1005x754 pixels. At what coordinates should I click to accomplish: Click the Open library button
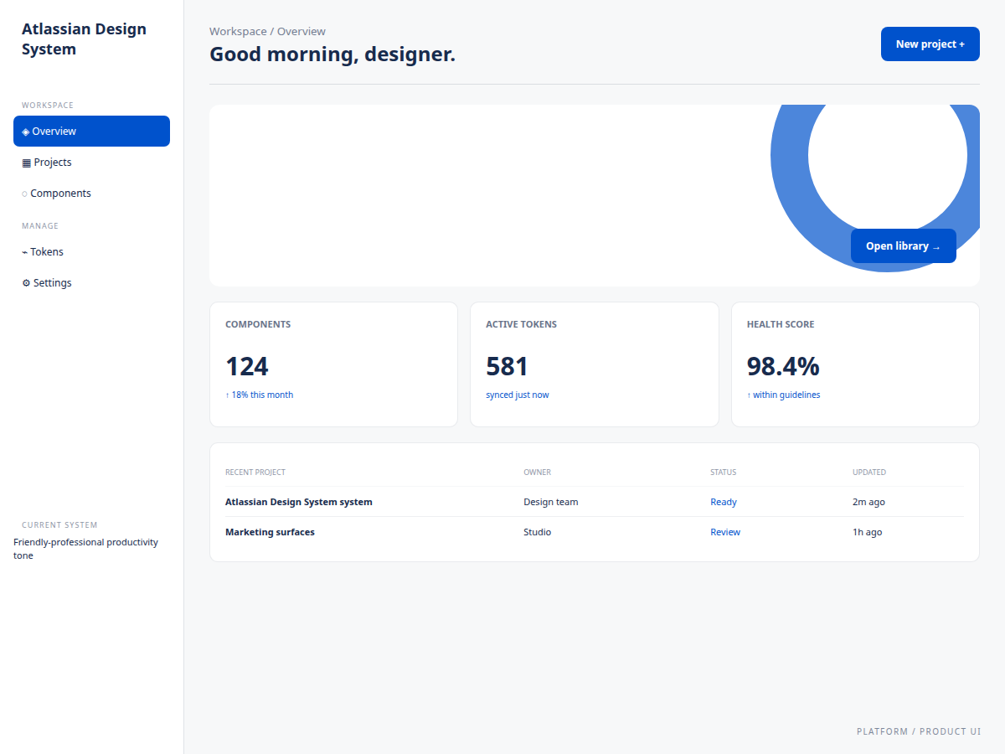pos(904,245)
